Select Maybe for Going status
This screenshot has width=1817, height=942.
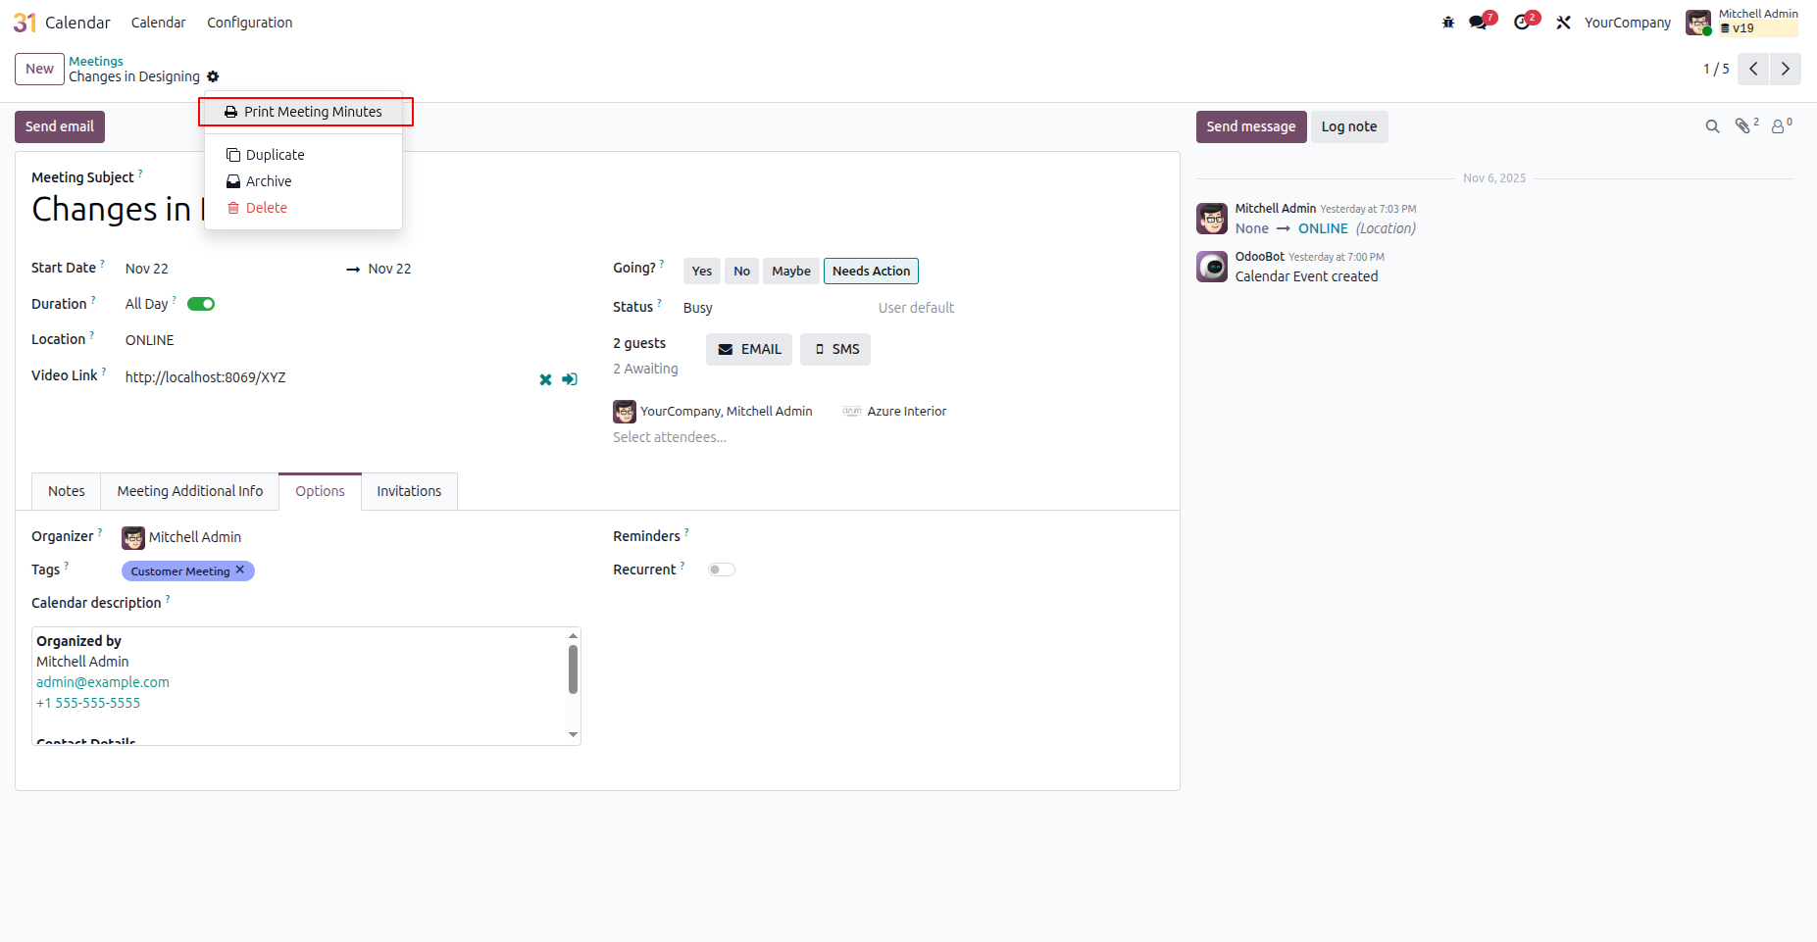(x=791, y=272)
